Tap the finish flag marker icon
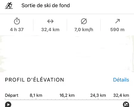The height and width of the screenshot is (107, 134). point(126,104)
